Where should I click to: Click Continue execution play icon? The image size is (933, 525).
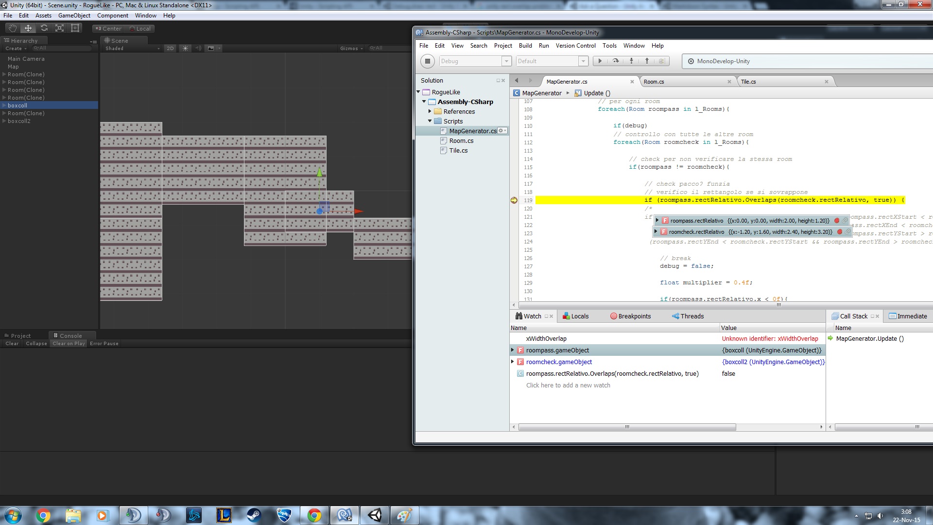(x=600, y=61)
